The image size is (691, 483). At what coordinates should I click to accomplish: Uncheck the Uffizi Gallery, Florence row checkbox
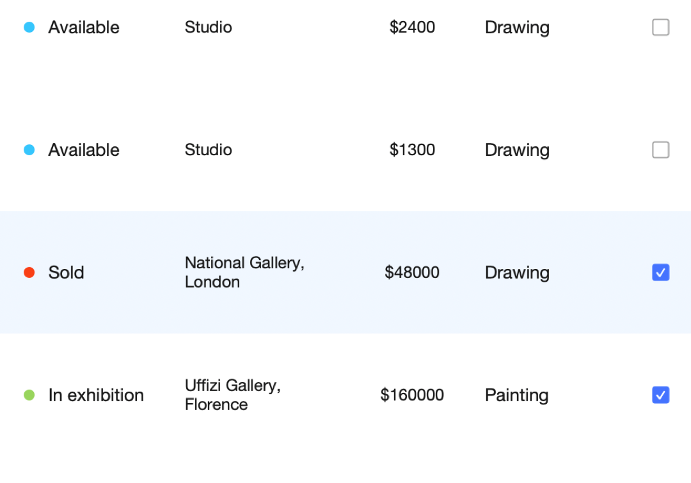(660, 395)
